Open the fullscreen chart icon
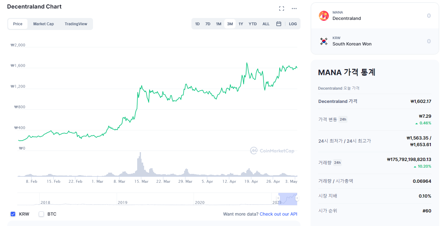 pos(282,9)
